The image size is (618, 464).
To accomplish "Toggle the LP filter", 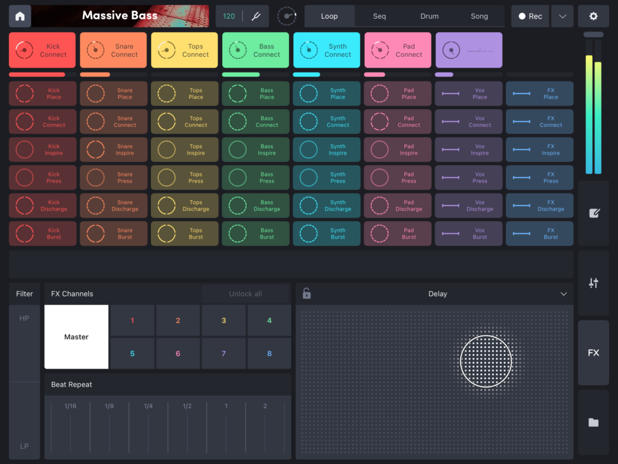I will click(x=24, y=446).
